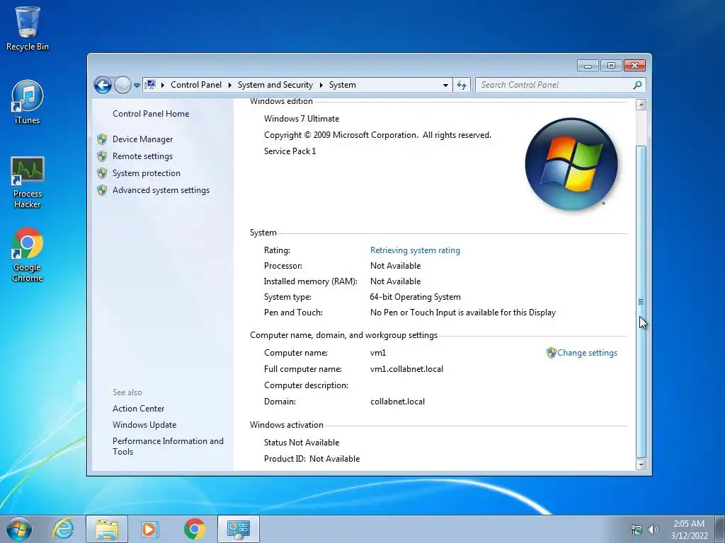Click 'Product ID: Not Available' text

[312, 458]
